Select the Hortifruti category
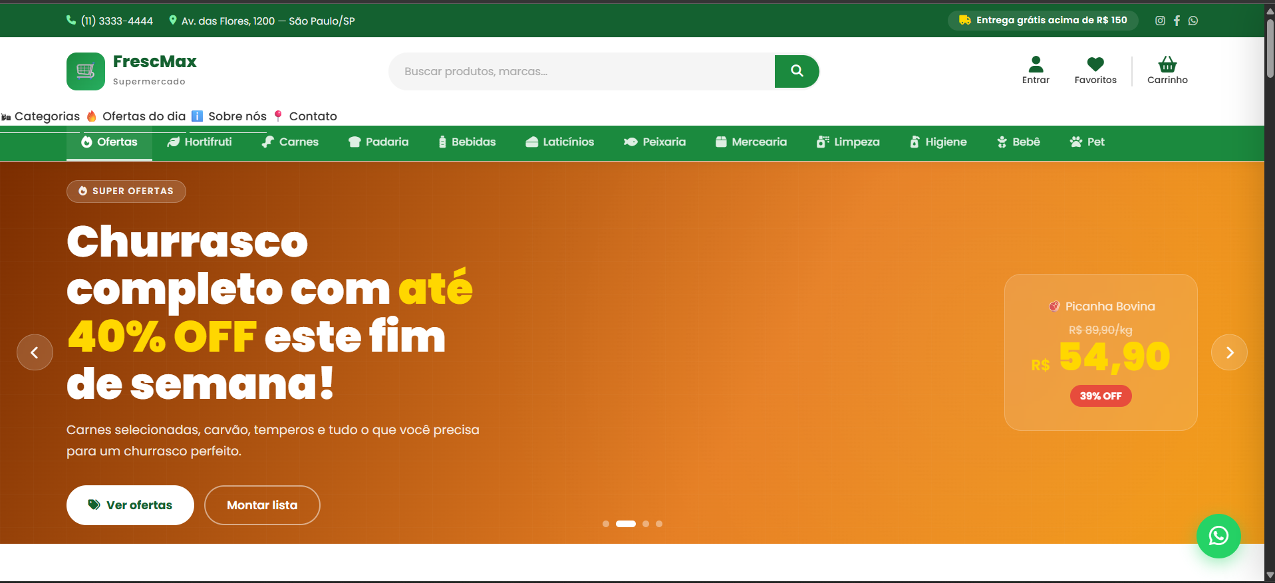Viewport: 1275px width, 583px height. [x=200, y=142]
